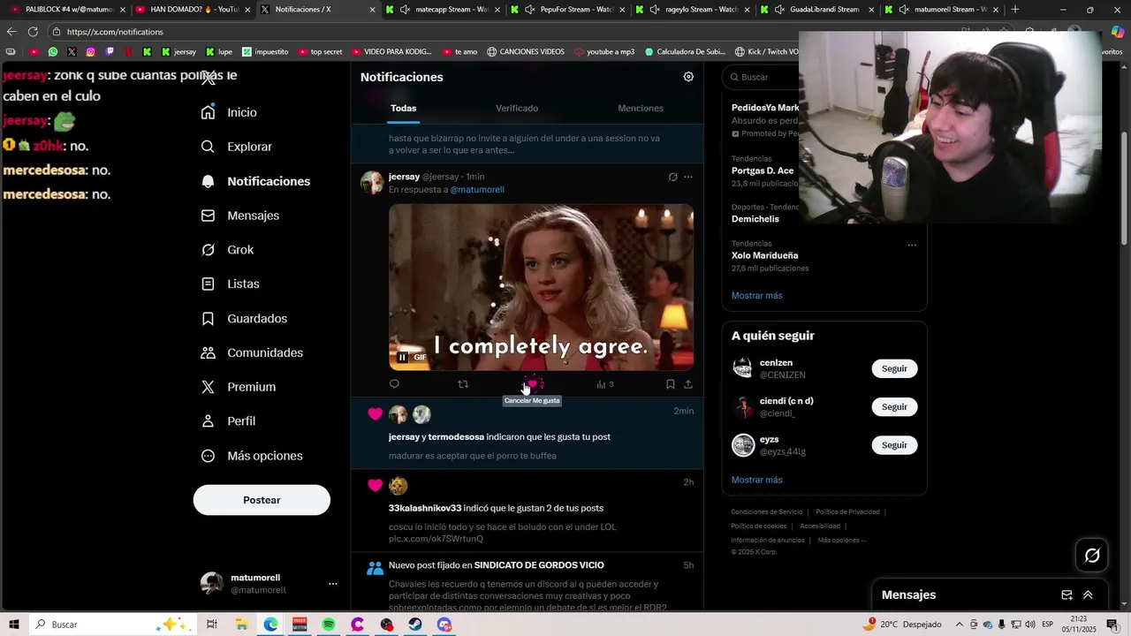
Task: Open footer Más opciones link
Action: pos(842,540)
